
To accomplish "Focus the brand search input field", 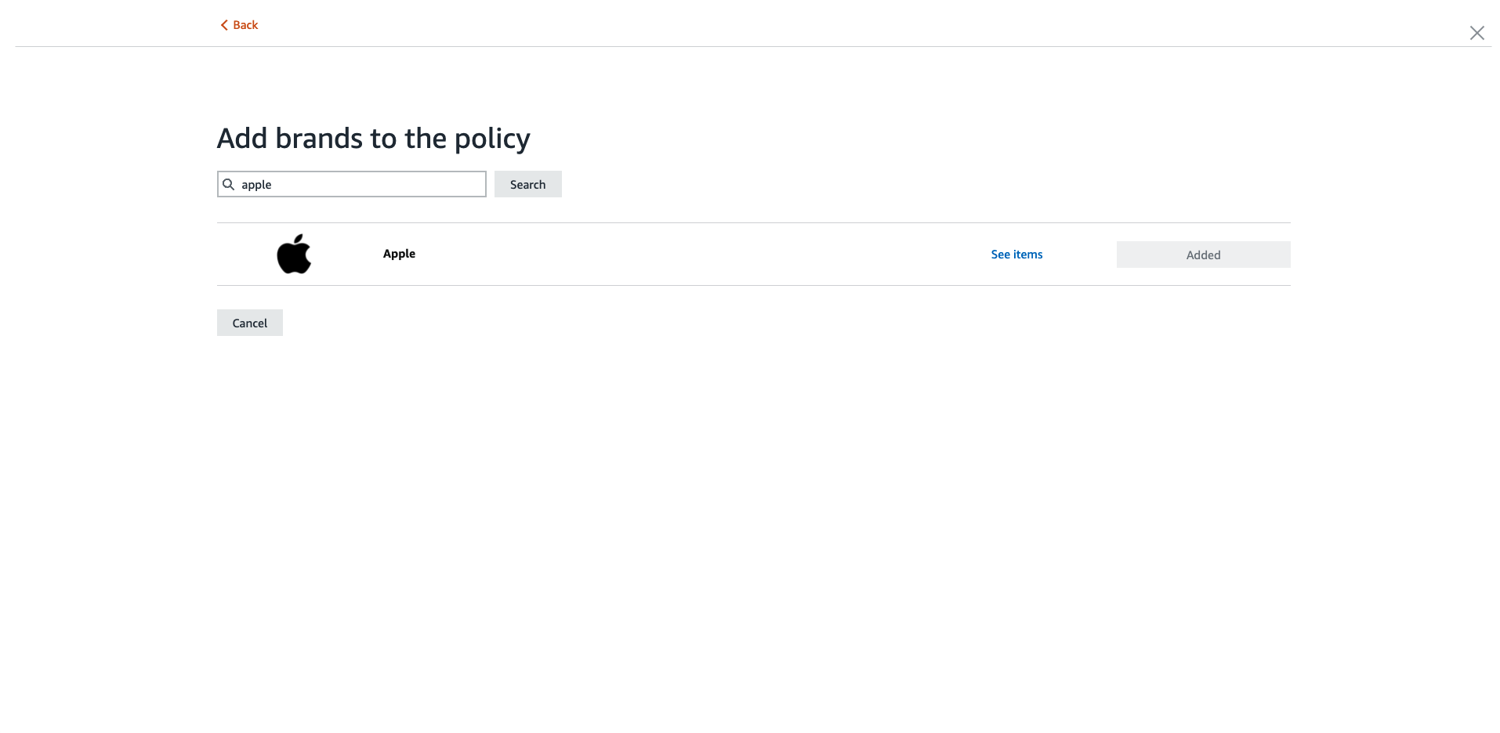I will [361, 185].
